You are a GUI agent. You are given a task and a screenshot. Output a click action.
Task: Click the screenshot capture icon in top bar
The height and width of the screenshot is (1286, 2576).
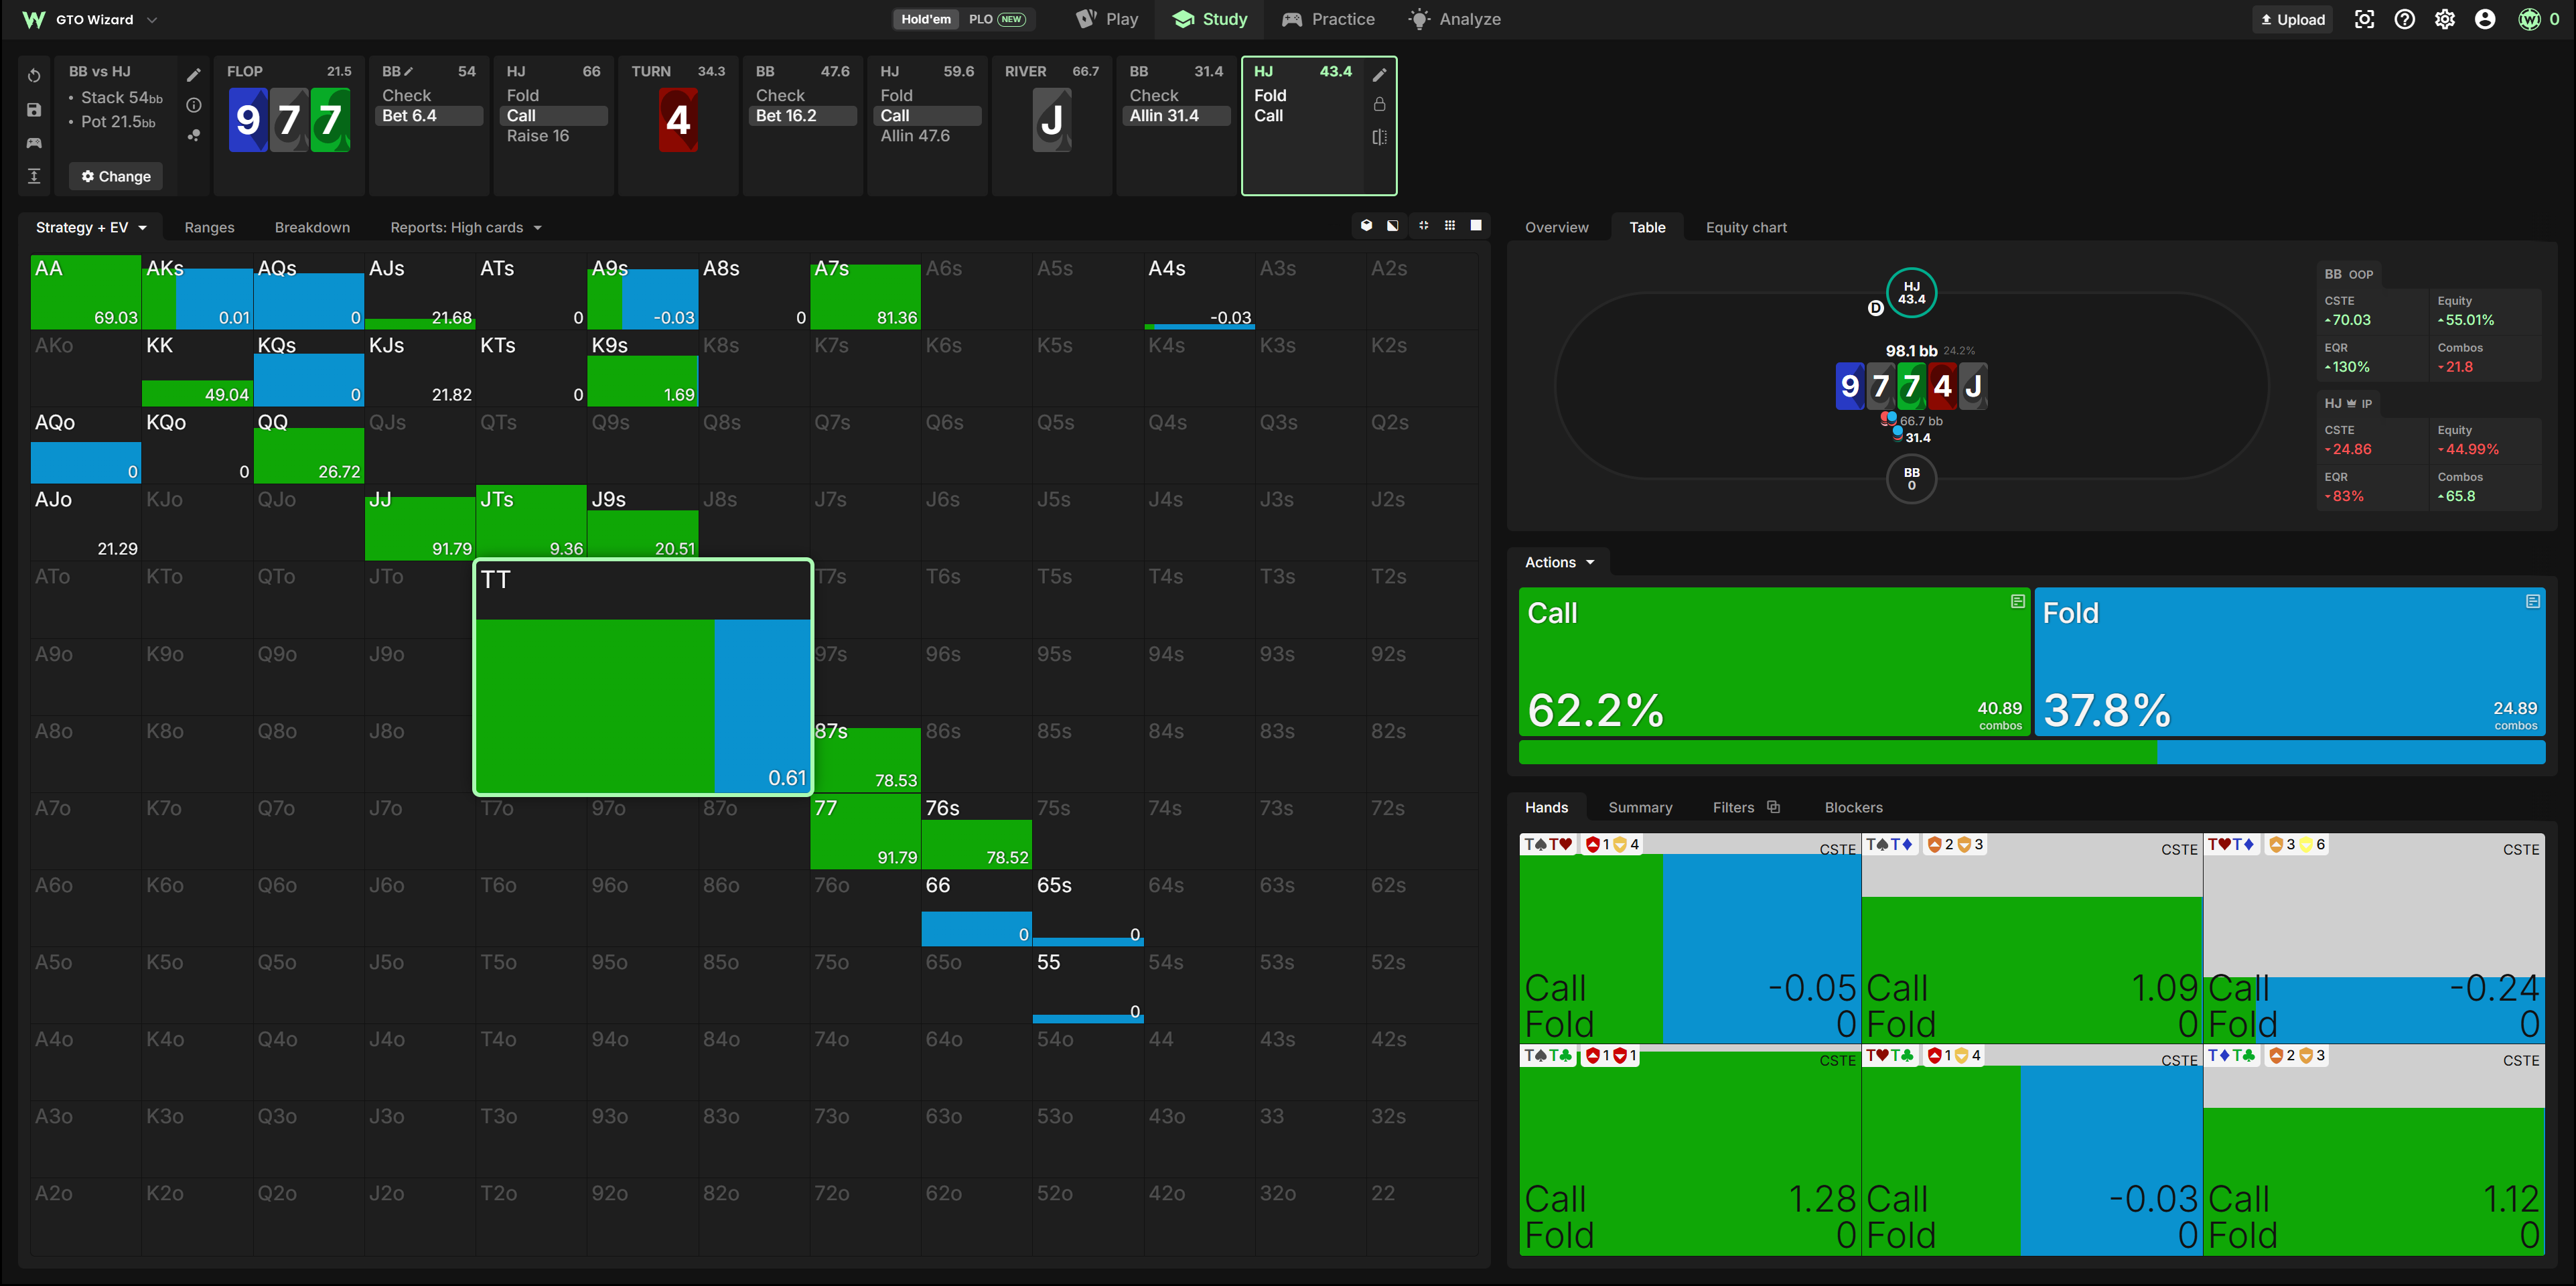tap(2364, 19)
